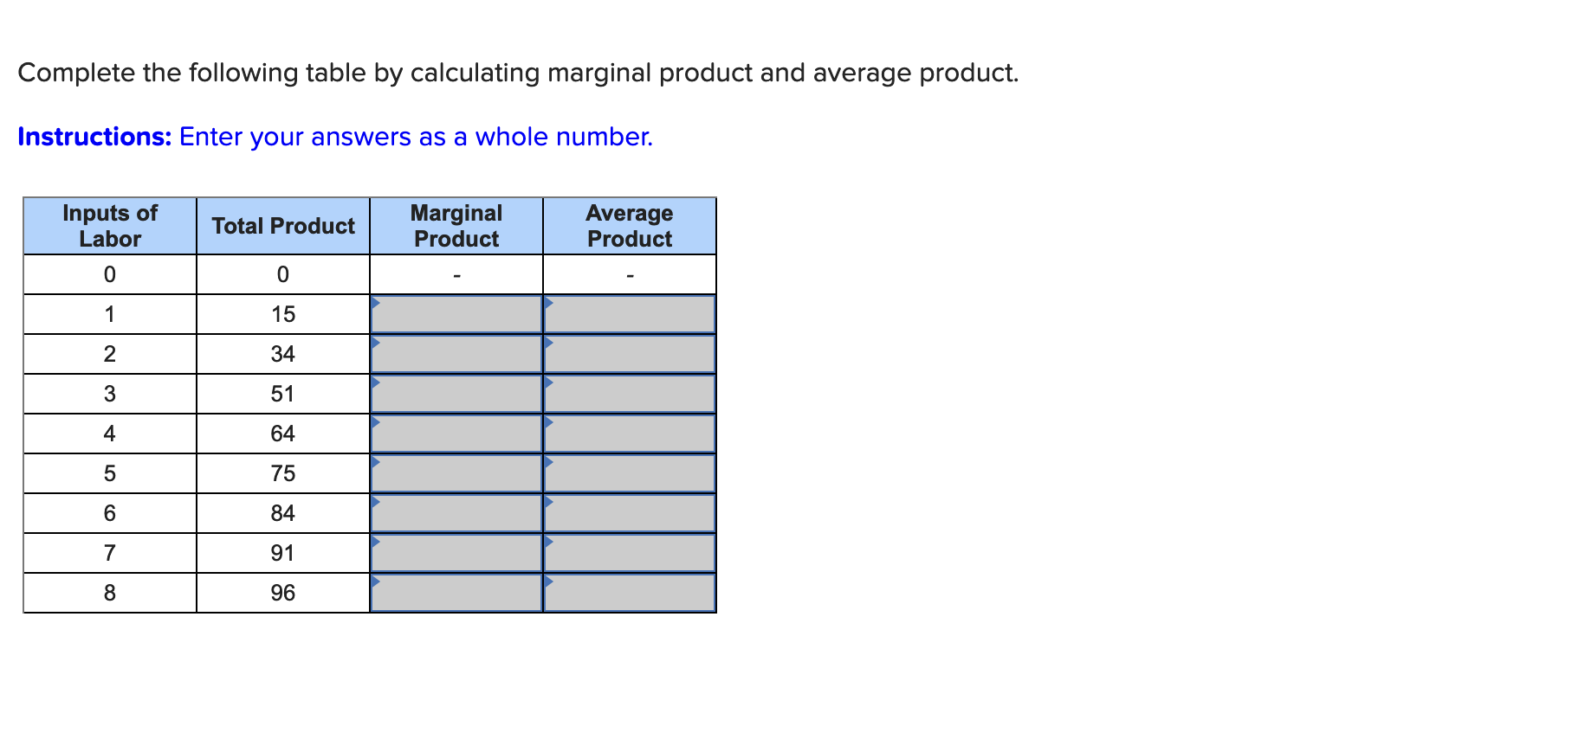This screenshot has height=739, width=1585.
Task: Select the Average Product field for labor input 3
Action: pos(629,394)
